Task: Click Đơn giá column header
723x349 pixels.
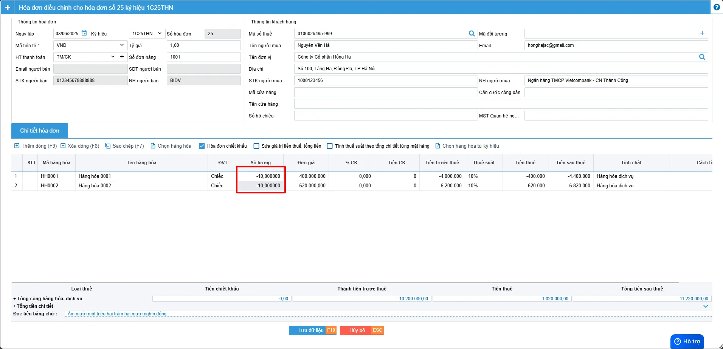Action: 306,163
